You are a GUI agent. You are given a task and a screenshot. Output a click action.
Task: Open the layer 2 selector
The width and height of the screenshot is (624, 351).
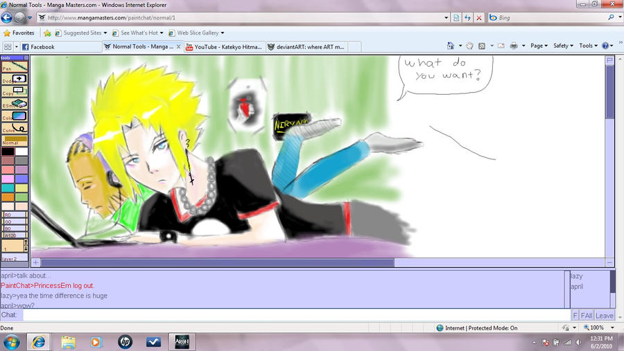(x=15, y=258)
